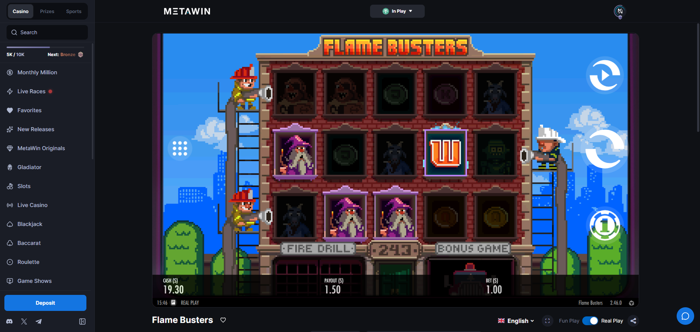Expand the In Play currency dropdown
700x332 pixels.
click(397, 11)
